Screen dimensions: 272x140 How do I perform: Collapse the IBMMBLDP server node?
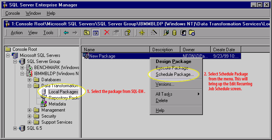pos(22,74)
